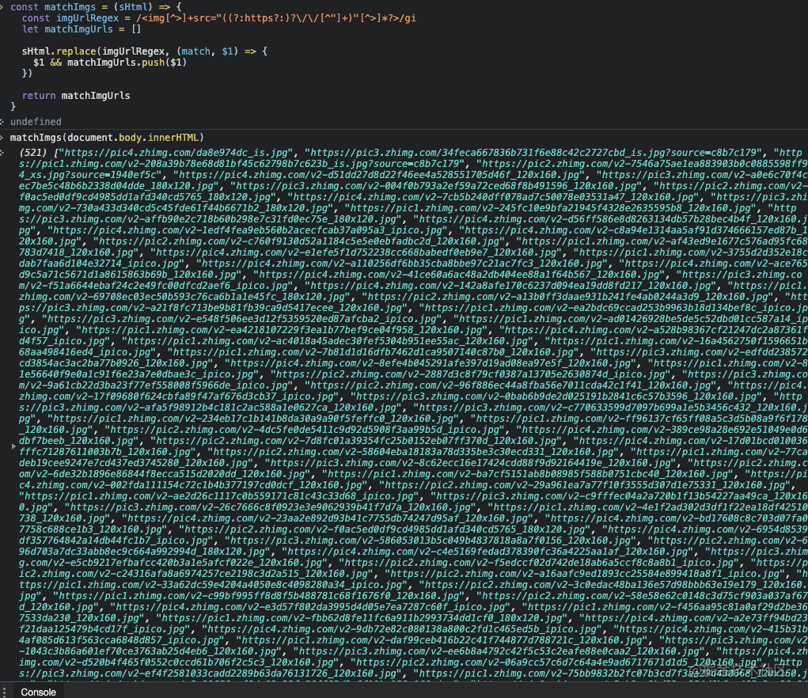
Task: Click the URL containing v2-fbb62d8fe11fc6a911b2
Action: coord(362,618)
